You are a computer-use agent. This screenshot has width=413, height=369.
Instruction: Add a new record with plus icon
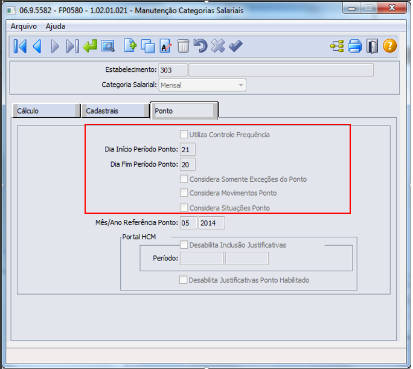pyautogui.click(x=130, y=46)
